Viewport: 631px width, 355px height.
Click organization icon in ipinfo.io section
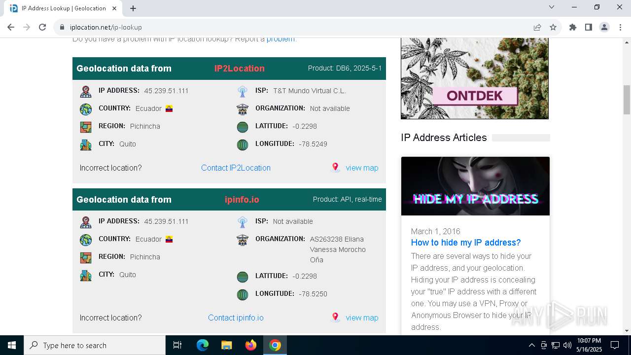[243, 240]
